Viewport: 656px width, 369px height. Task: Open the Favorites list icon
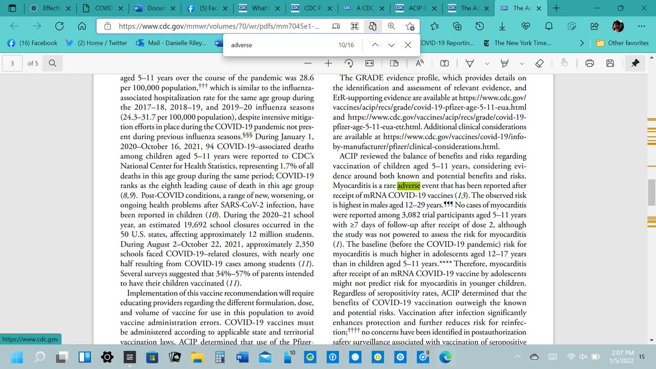(x=435, y=26)
